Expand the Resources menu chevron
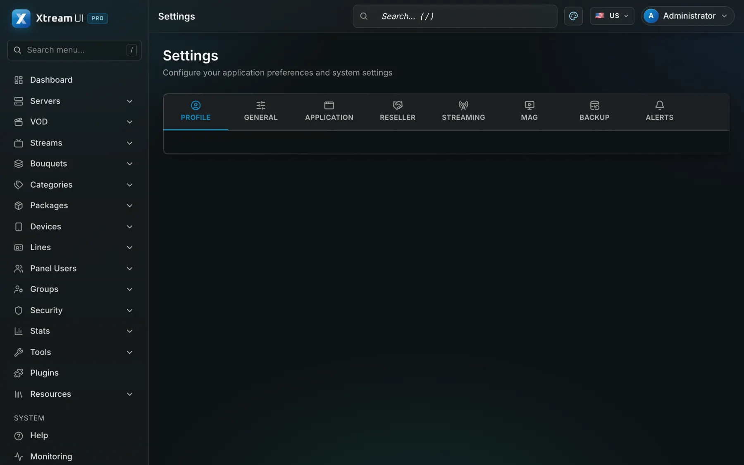 [x=129, y=394]
